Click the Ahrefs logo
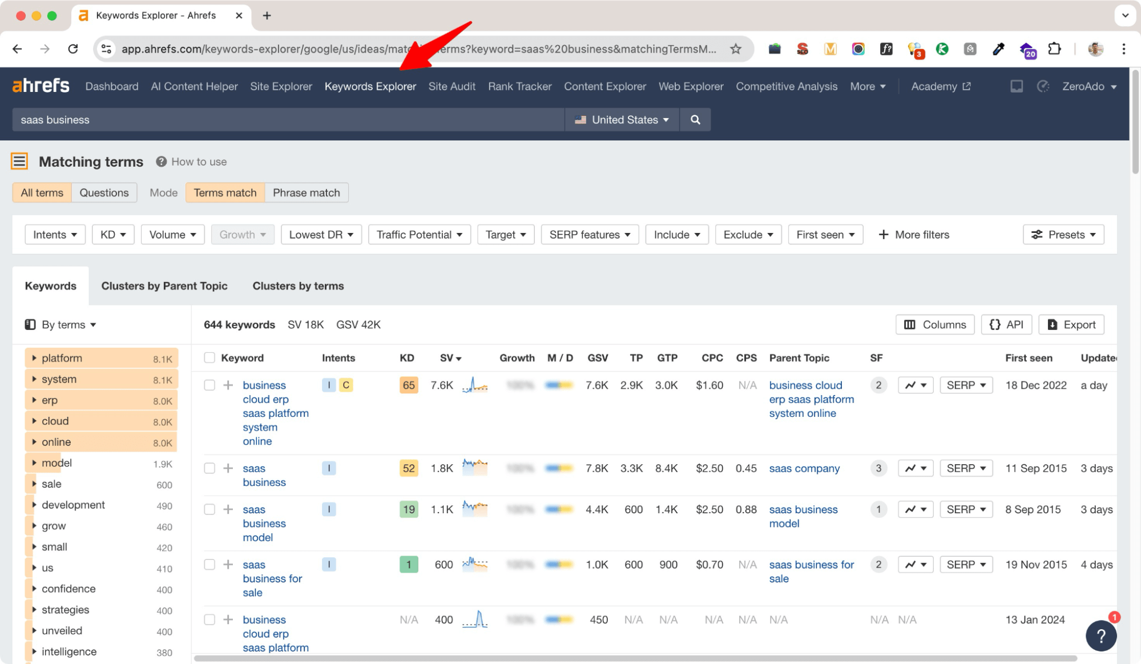Screen dimensions: 1141x664 click(x=40, y=86)
